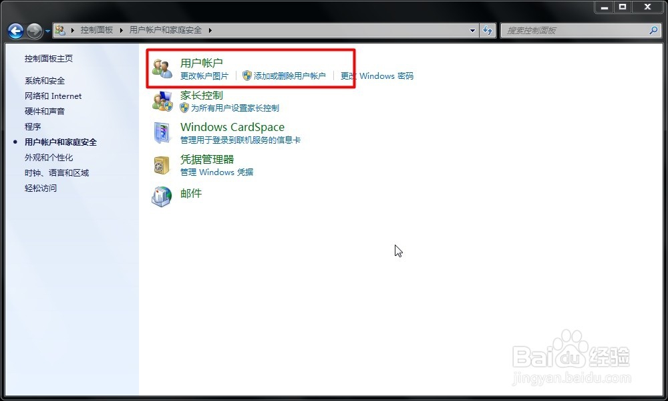
Task: Click 管理 Windows 凭据 link
Action: 217,172
